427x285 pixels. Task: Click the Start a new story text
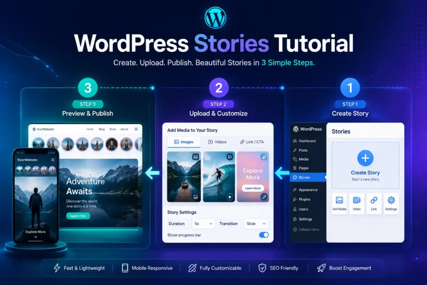(365, 179)
